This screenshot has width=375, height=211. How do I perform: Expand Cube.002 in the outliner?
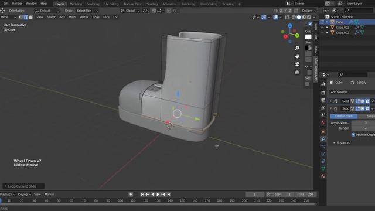[327, 33]
